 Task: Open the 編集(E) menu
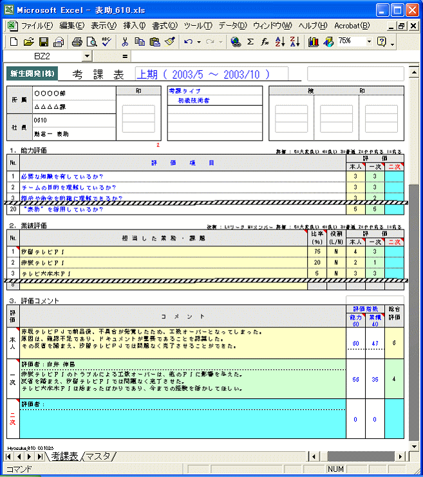(x=71, y=26)
